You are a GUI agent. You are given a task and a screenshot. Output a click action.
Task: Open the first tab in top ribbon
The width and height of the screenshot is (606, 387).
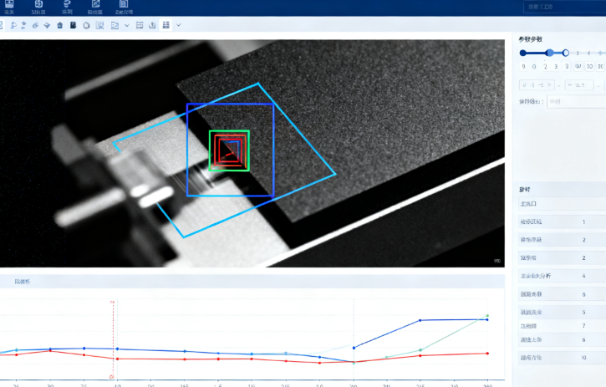[x=13, y=8]
